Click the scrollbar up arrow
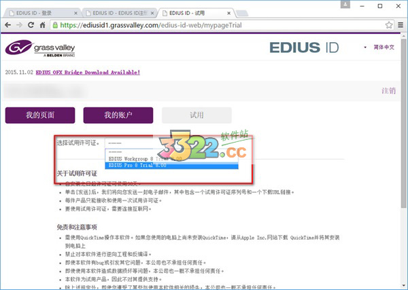The height and width of the screenshot is (290, 408). point(403,36)
